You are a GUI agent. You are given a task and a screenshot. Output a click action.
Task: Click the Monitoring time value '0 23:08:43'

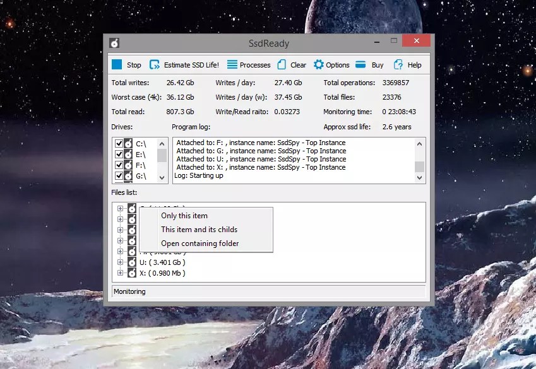(x=399, y=112)
